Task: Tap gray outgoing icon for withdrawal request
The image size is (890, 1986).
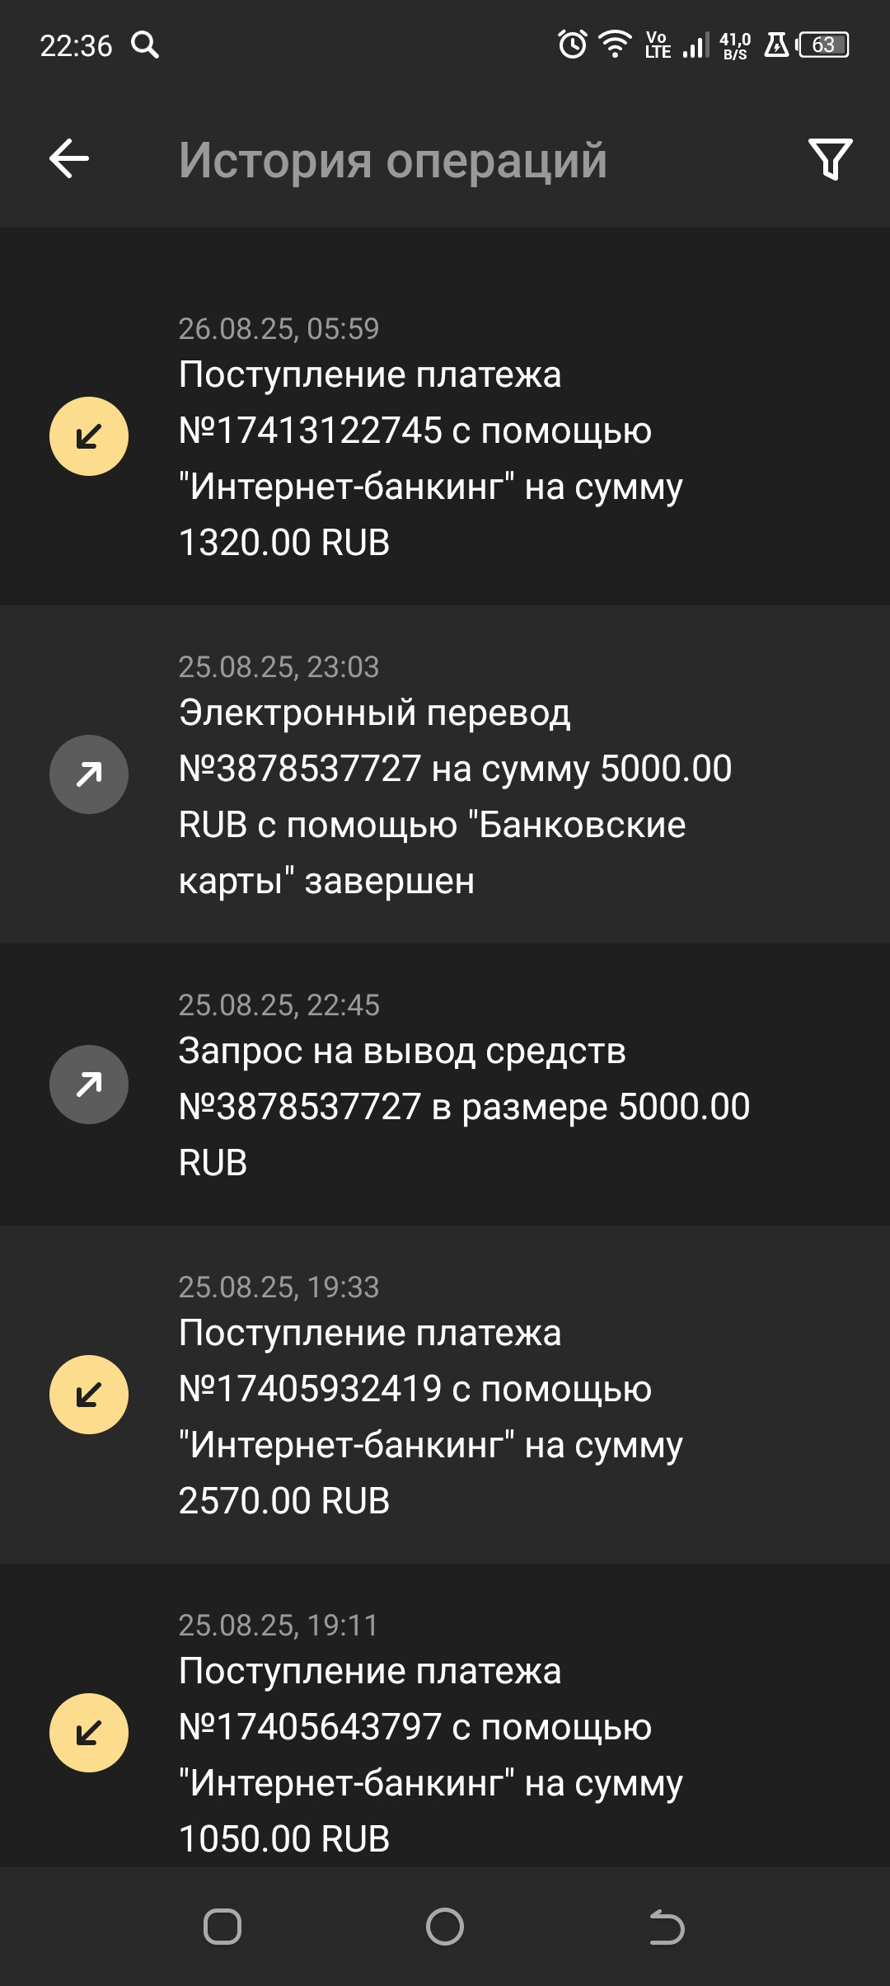Action: tap(89, 1085)
